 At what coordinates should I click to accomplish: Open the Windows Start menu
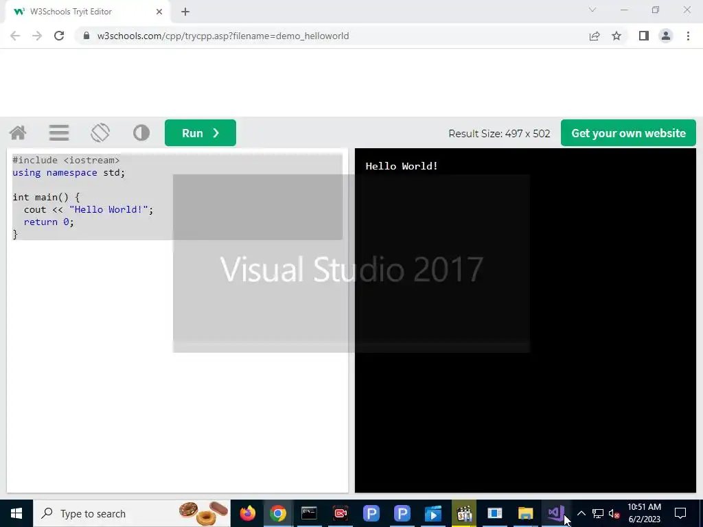click(16, 513)
